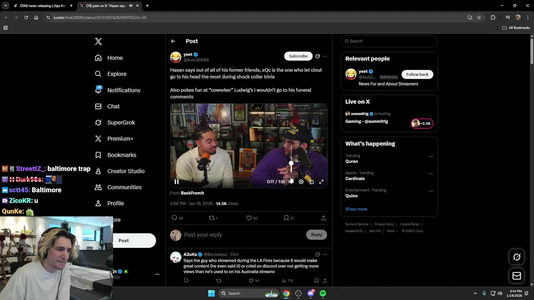Follow back yeet
534x300 pixels.
[x=417, y=74]
